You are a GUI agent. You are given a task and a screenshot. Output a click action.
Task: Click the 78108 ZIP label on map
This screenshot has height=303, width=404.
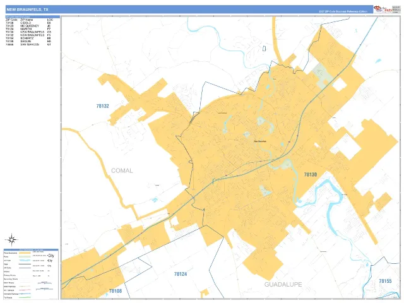(x=116, y=291)
